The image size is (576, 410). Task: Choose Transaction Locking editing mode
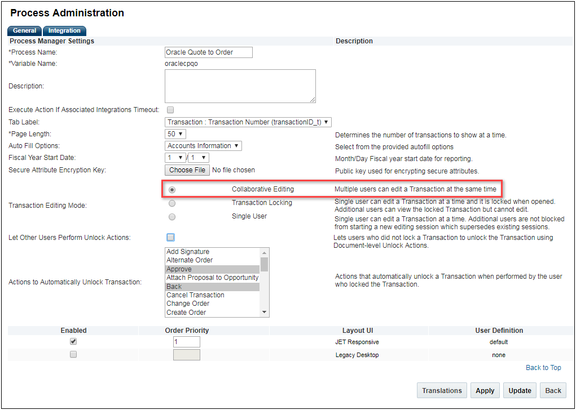click(172, 203)
